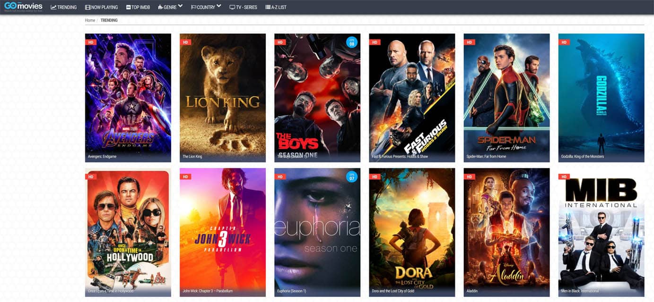Click the Genre puzzle icon
This screenshot has height=302, width=654.
pyautogui.click(x=160, y=8)
